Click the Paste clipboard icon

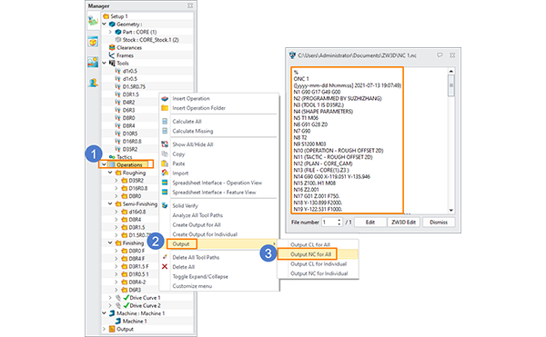point(165,164)
